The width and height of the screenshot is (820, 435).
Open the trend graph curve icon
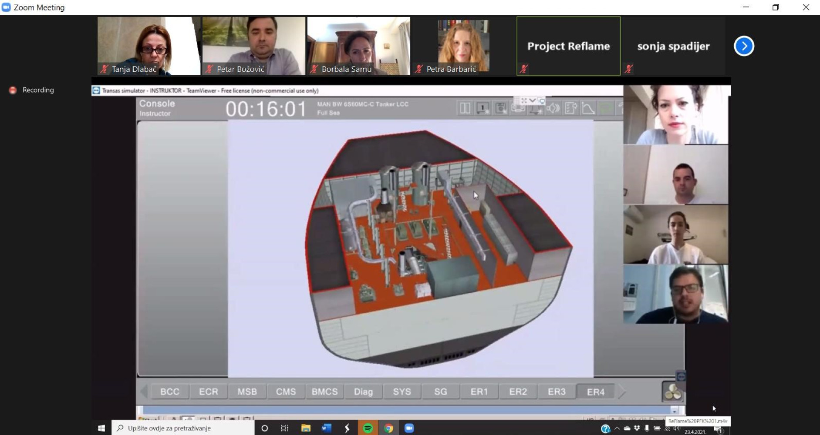[x=588, y=108]
